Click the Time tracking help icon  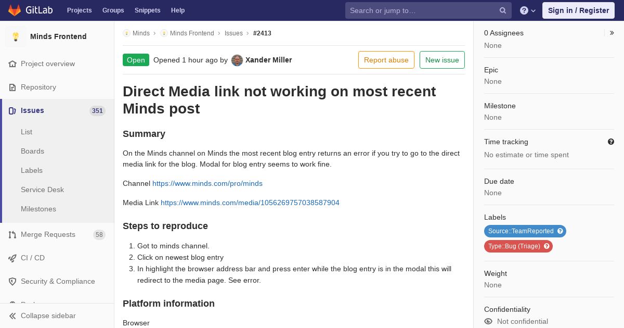click(611, 142)
